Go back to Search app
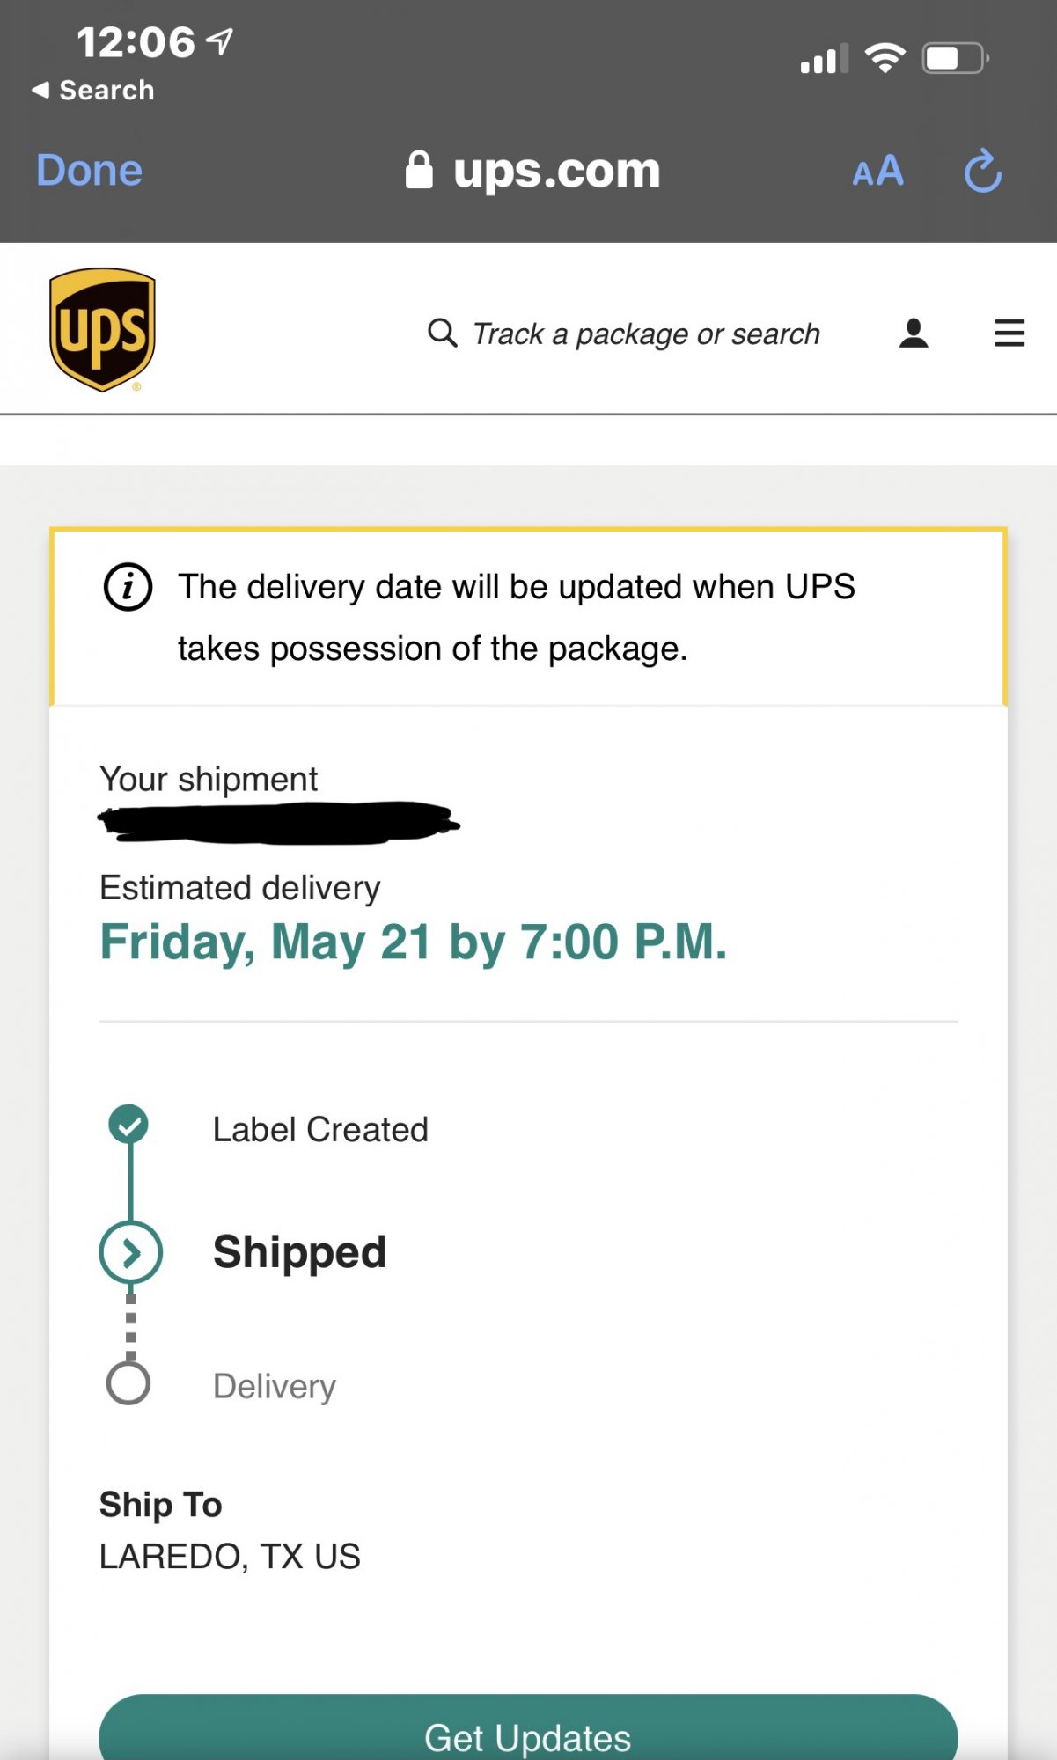This screenshot has width=1057, height=1760. tap(93, 90)
